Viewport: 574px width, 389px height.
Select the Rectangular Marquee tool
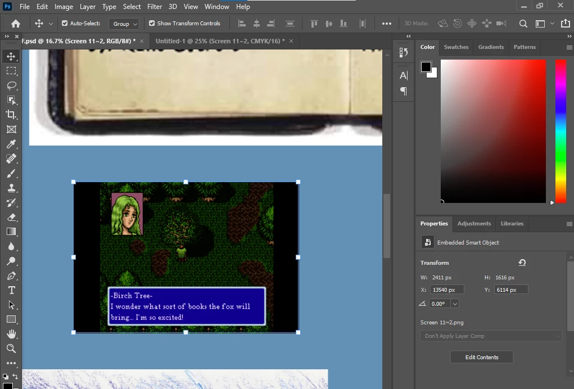tap(11, 71)
